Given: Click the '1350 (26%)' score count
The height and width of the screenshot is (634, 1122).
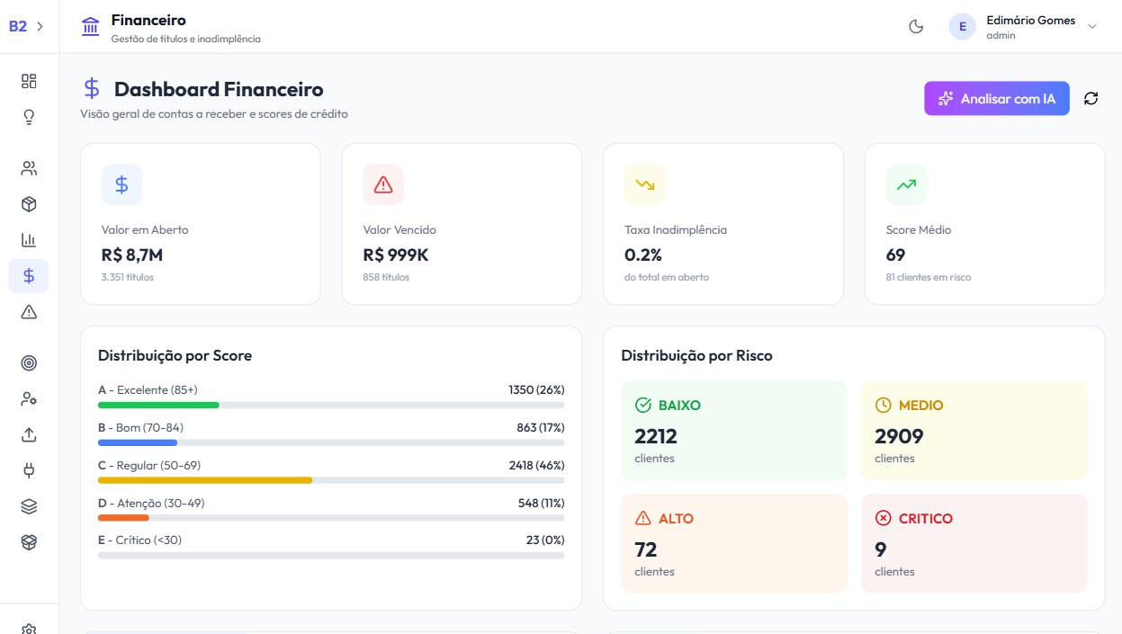Looking at the screenshot, I should point(536,389).
